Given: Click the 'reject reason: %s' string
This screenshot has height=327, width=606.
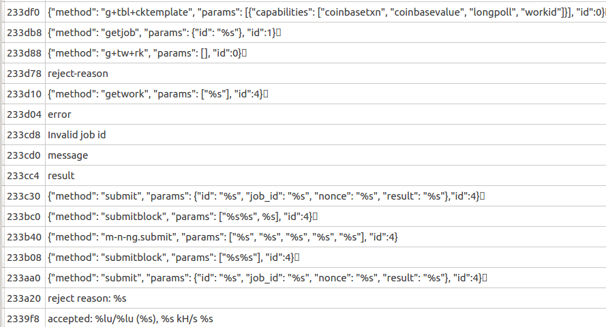Looking at the screenshot, I should (x=87, y=299).
